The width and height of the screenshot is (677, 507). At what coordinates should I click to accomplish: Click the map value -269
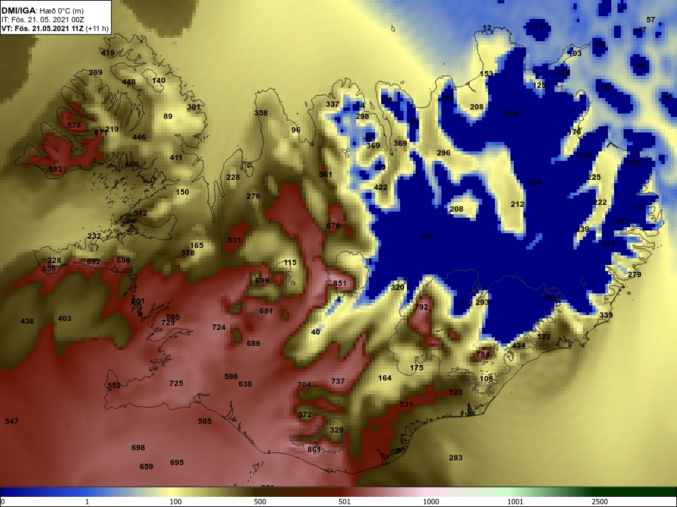(510, 114)
